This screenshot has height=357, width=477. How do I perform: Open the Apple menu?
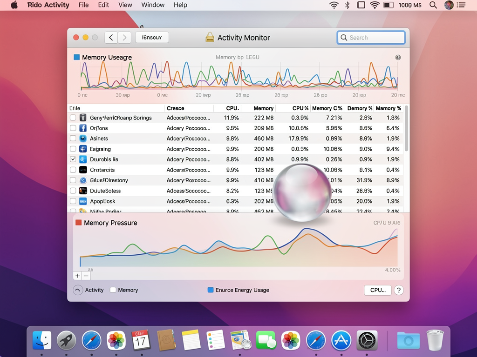point(14,5)
